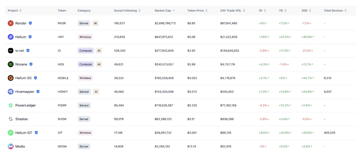Sort by Total Devices column header

click(335, 11)
